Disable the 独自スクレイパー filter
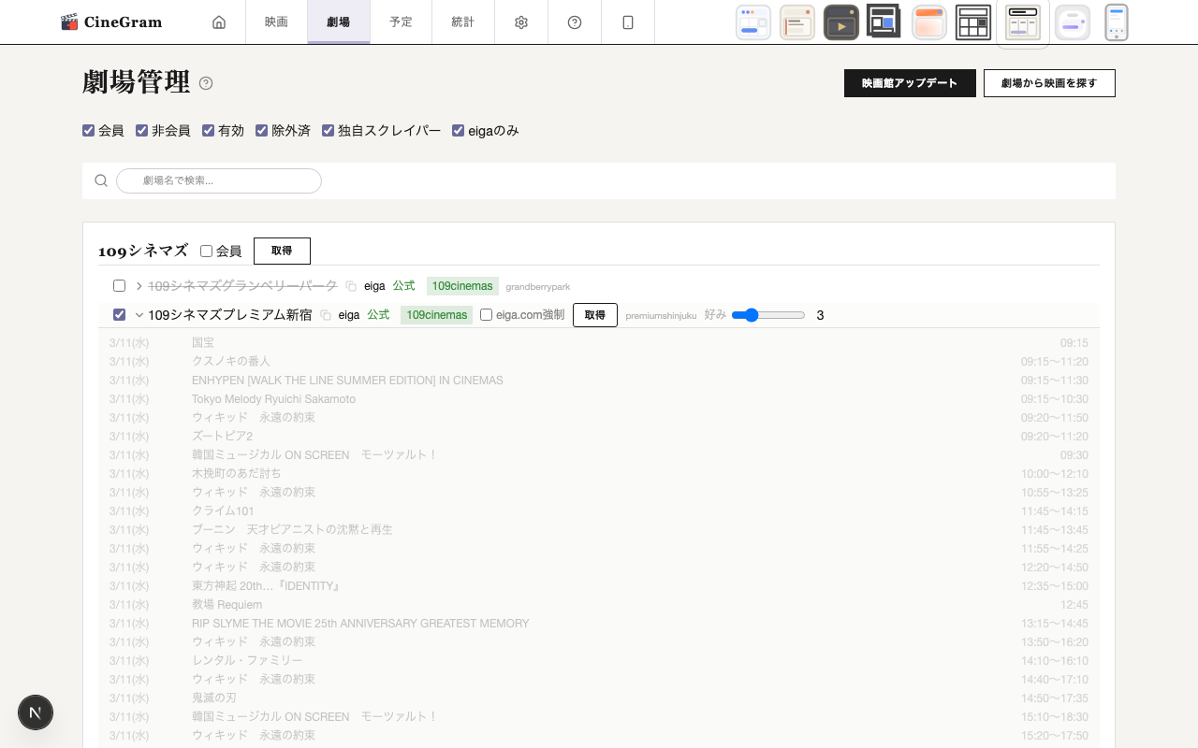This screenshot has height=748, width=1198. (328, 130)
